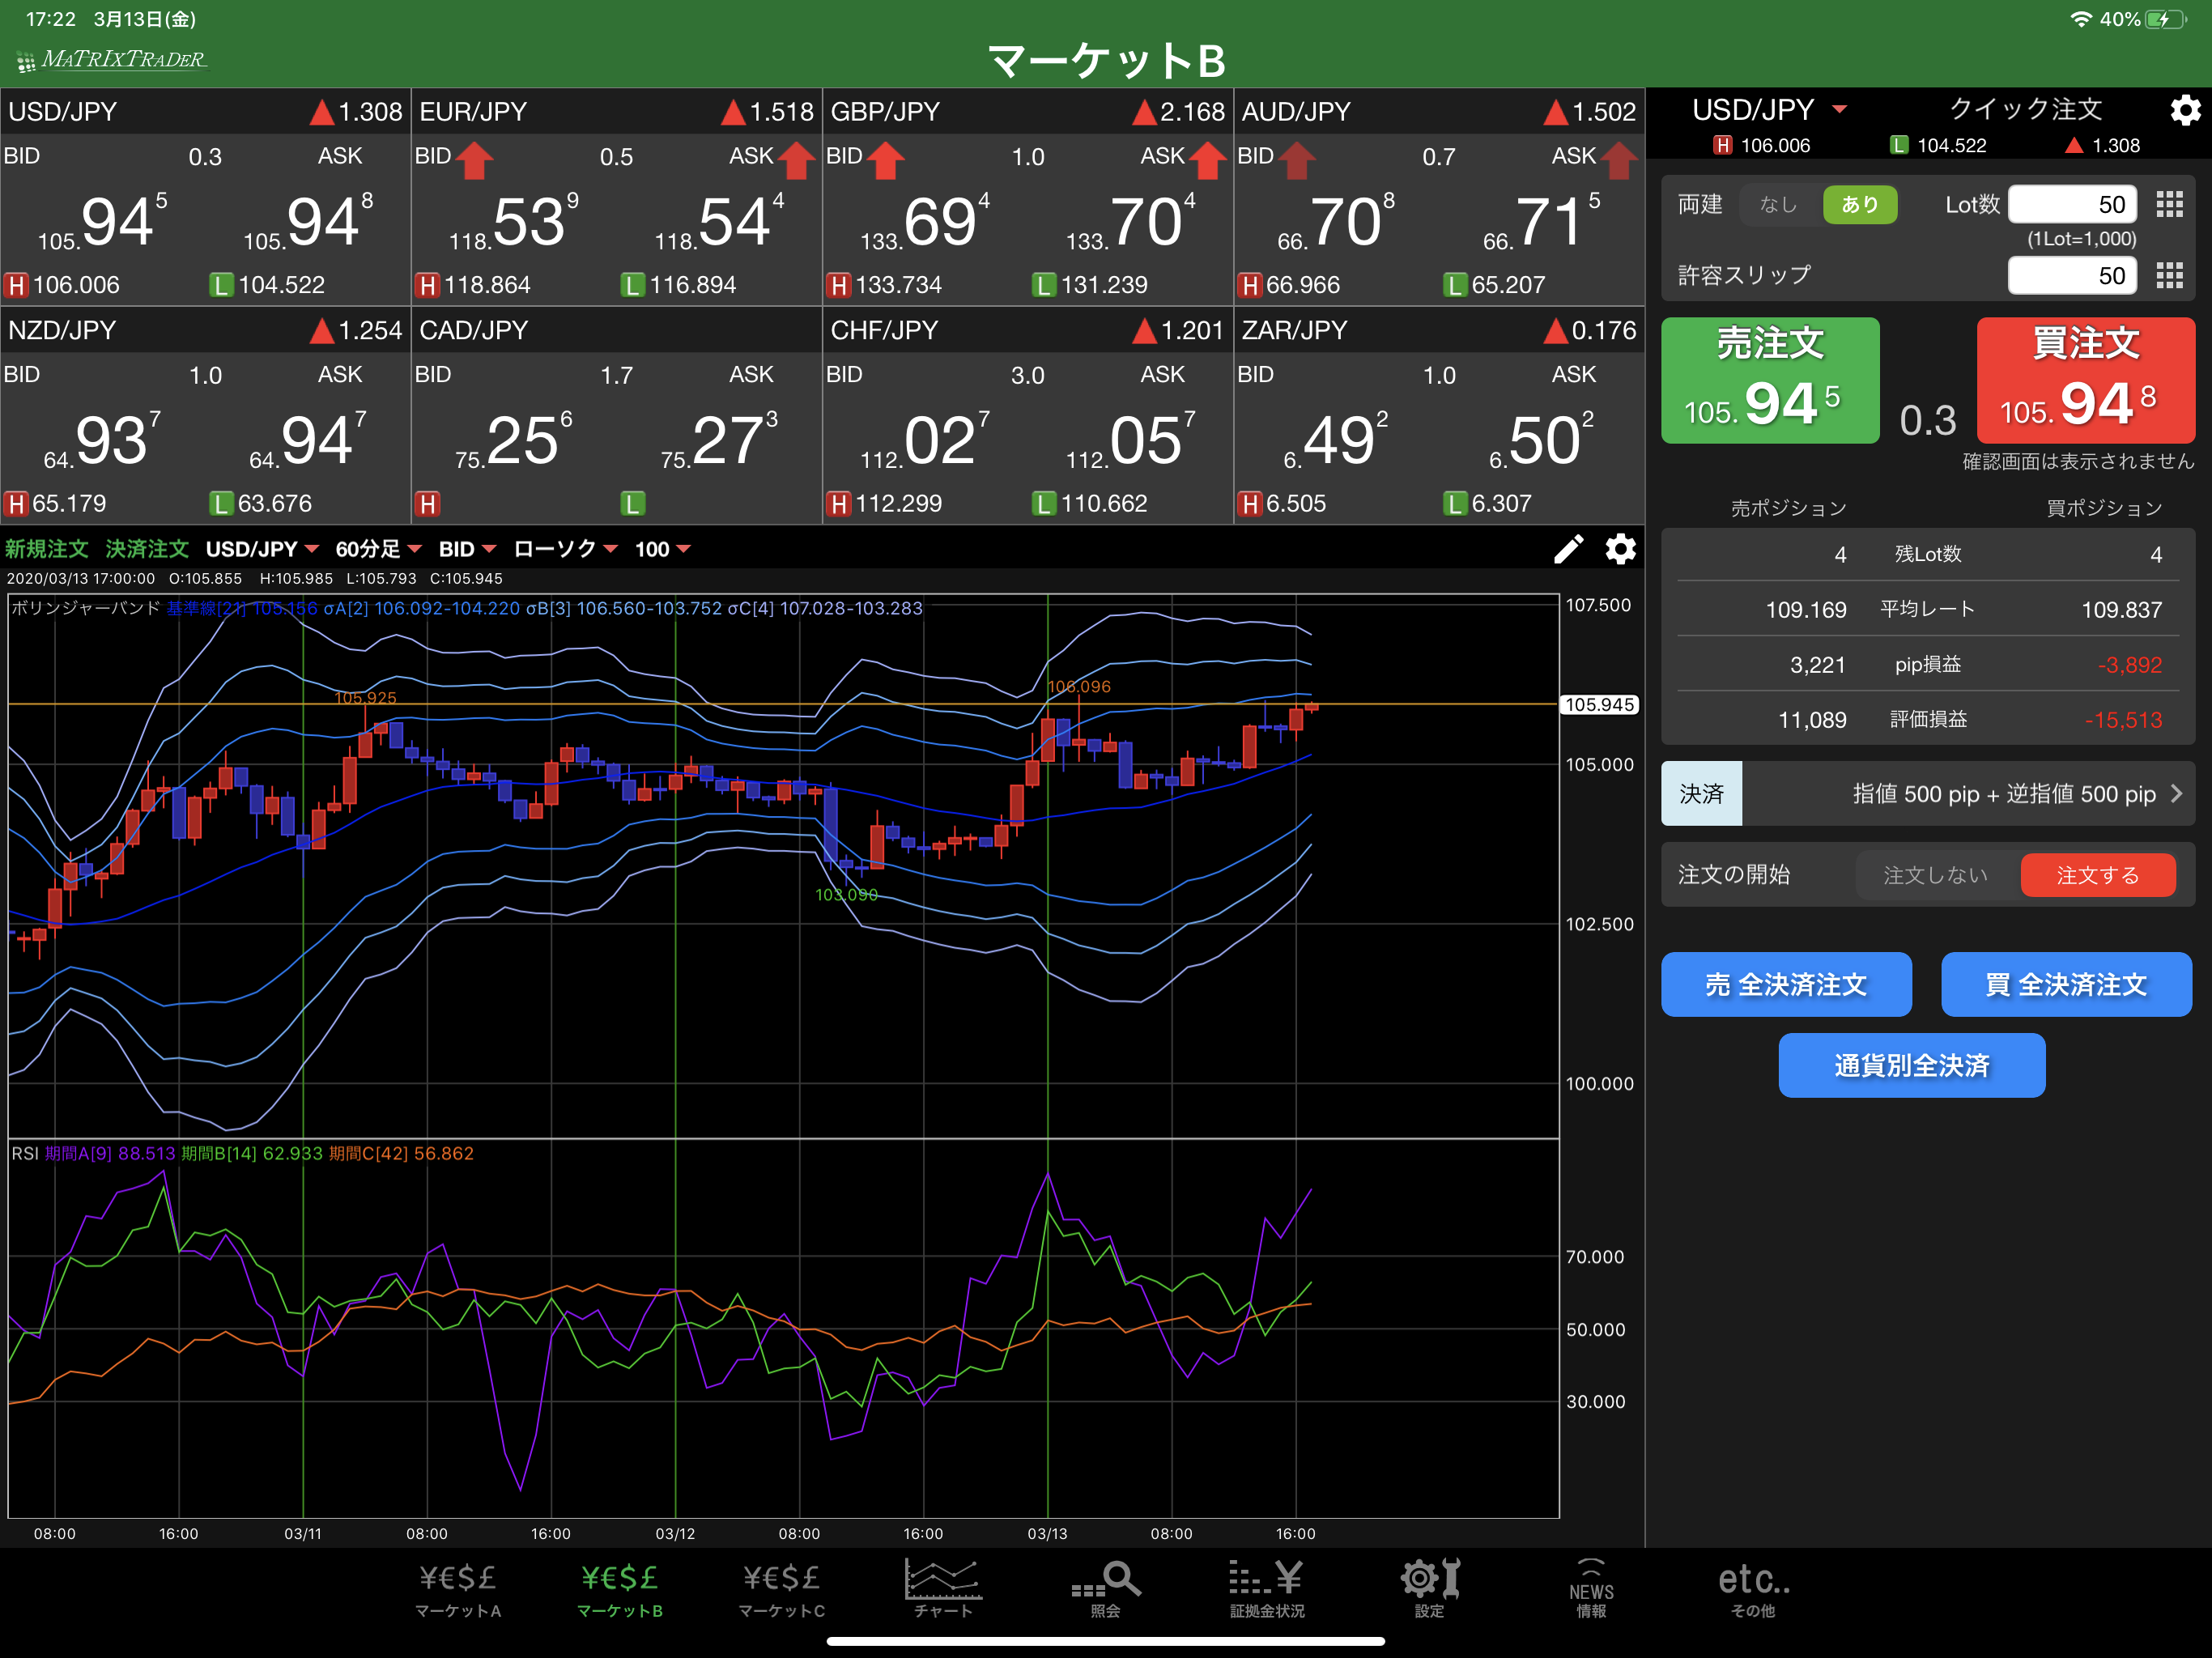2212x1658 pixels.
Task: Open 決済注文 from chart toolbar
Action: (147, 549)
